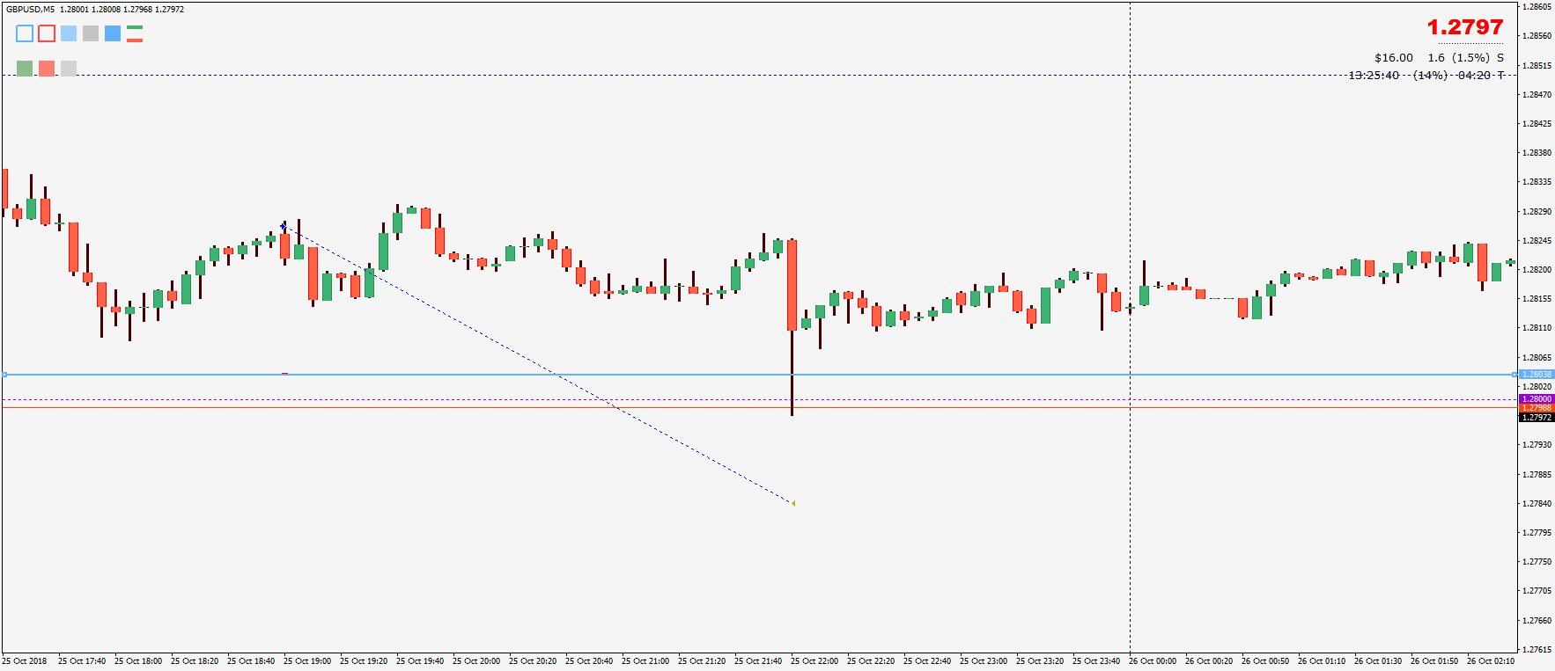The height and width of the screenshot is (671, 1555).
Task: Click the solid blue square button
Action: (113, 33)
